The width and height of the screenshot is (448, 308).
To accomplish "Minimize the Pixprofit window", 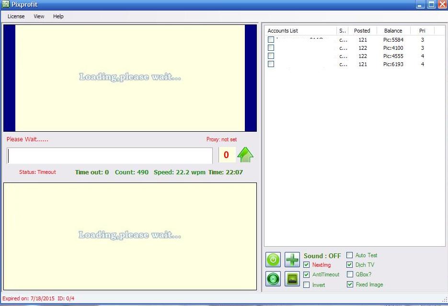I will 420,4.
